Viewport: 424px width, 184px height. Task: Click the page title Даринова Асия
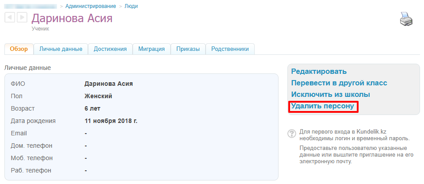click(x=72, y=18)
